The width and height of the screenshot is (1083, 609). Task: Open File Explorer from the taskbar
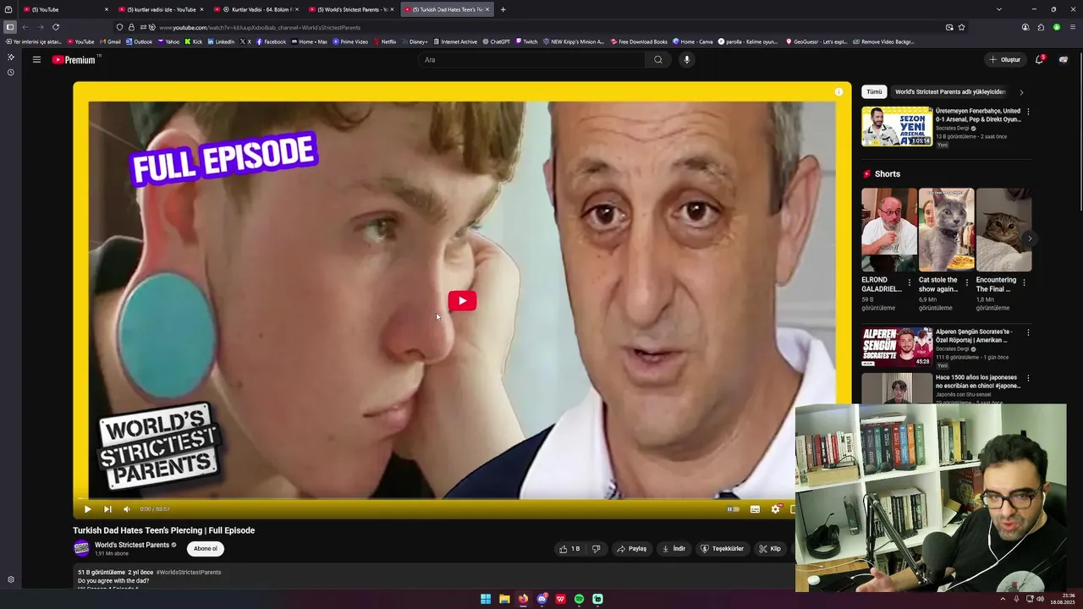click(x=504, y=599)
